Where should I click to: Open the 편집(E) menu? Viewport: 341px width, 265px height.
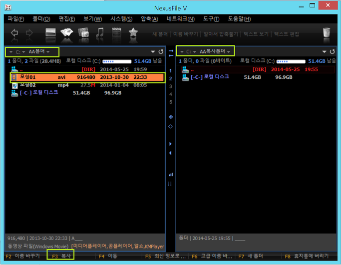67,19
